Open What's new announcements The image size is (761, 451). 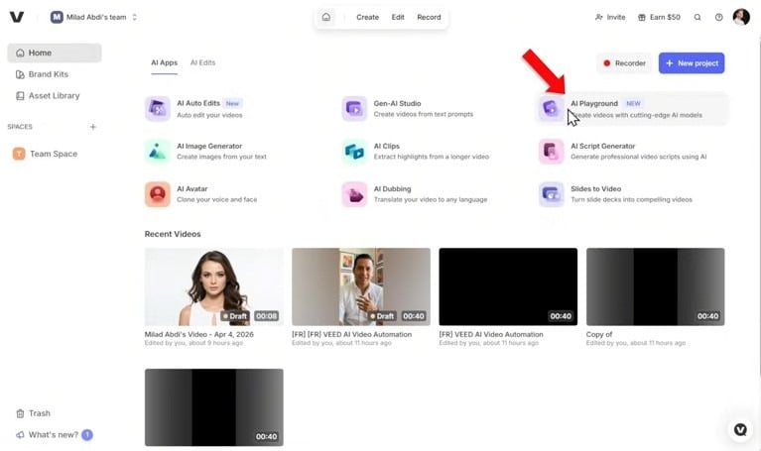pyautogui.click(x=55, y=434)
